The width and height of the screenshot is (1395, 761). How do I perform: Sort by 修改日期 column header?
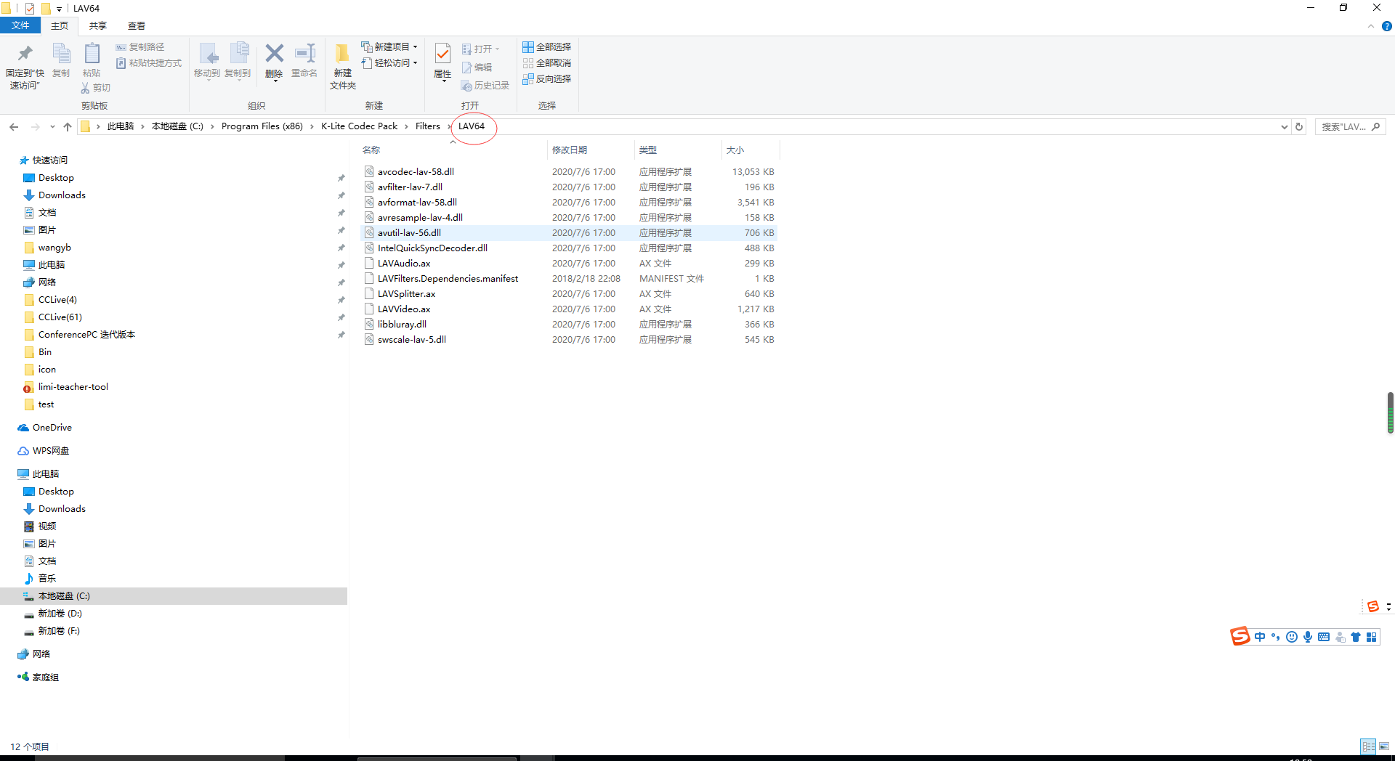pos(570,150)
